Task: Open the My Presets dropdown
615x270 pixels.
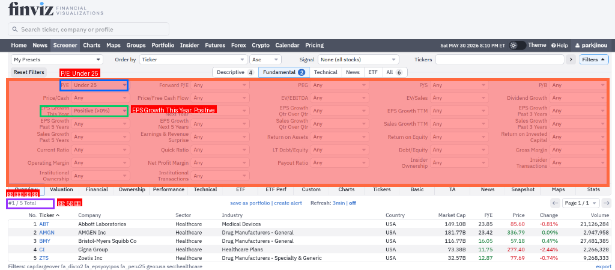Action: pyautogui.click(x=57, y=60)
